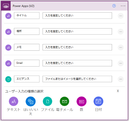
Task: Open options menu for エビデンス row
Action: 121,79
